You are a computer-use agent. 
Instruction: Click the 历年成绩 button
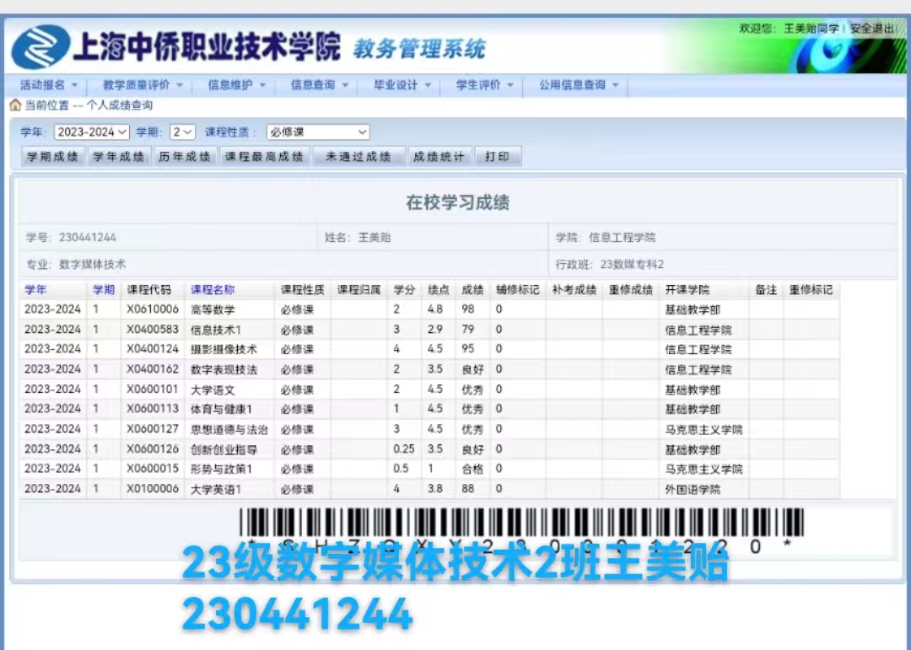(x=185, y=156)
